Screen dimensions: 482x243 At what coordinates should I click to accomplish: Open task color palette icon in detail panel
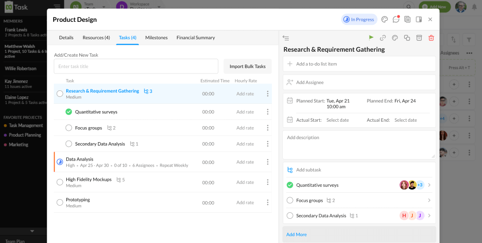[395, 38]
